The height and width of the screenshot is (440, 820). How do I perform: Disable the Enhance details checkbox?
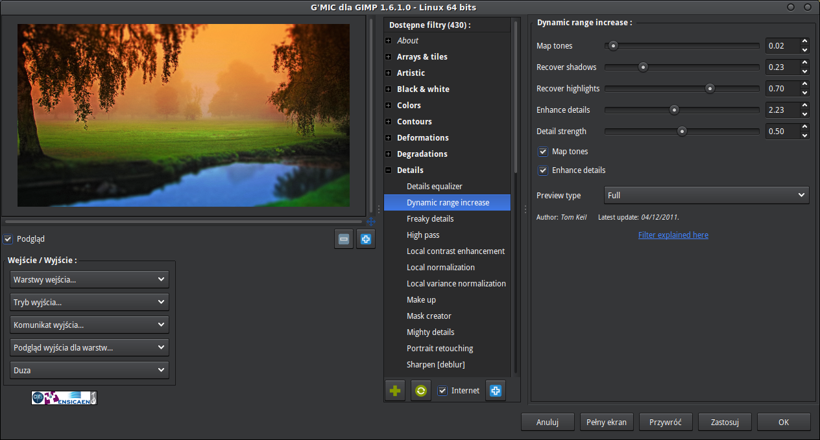[543, 170]
